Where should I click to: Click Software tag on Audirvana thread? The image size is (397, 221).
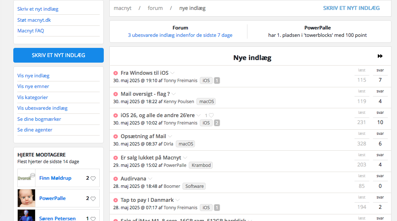(195, 186)
